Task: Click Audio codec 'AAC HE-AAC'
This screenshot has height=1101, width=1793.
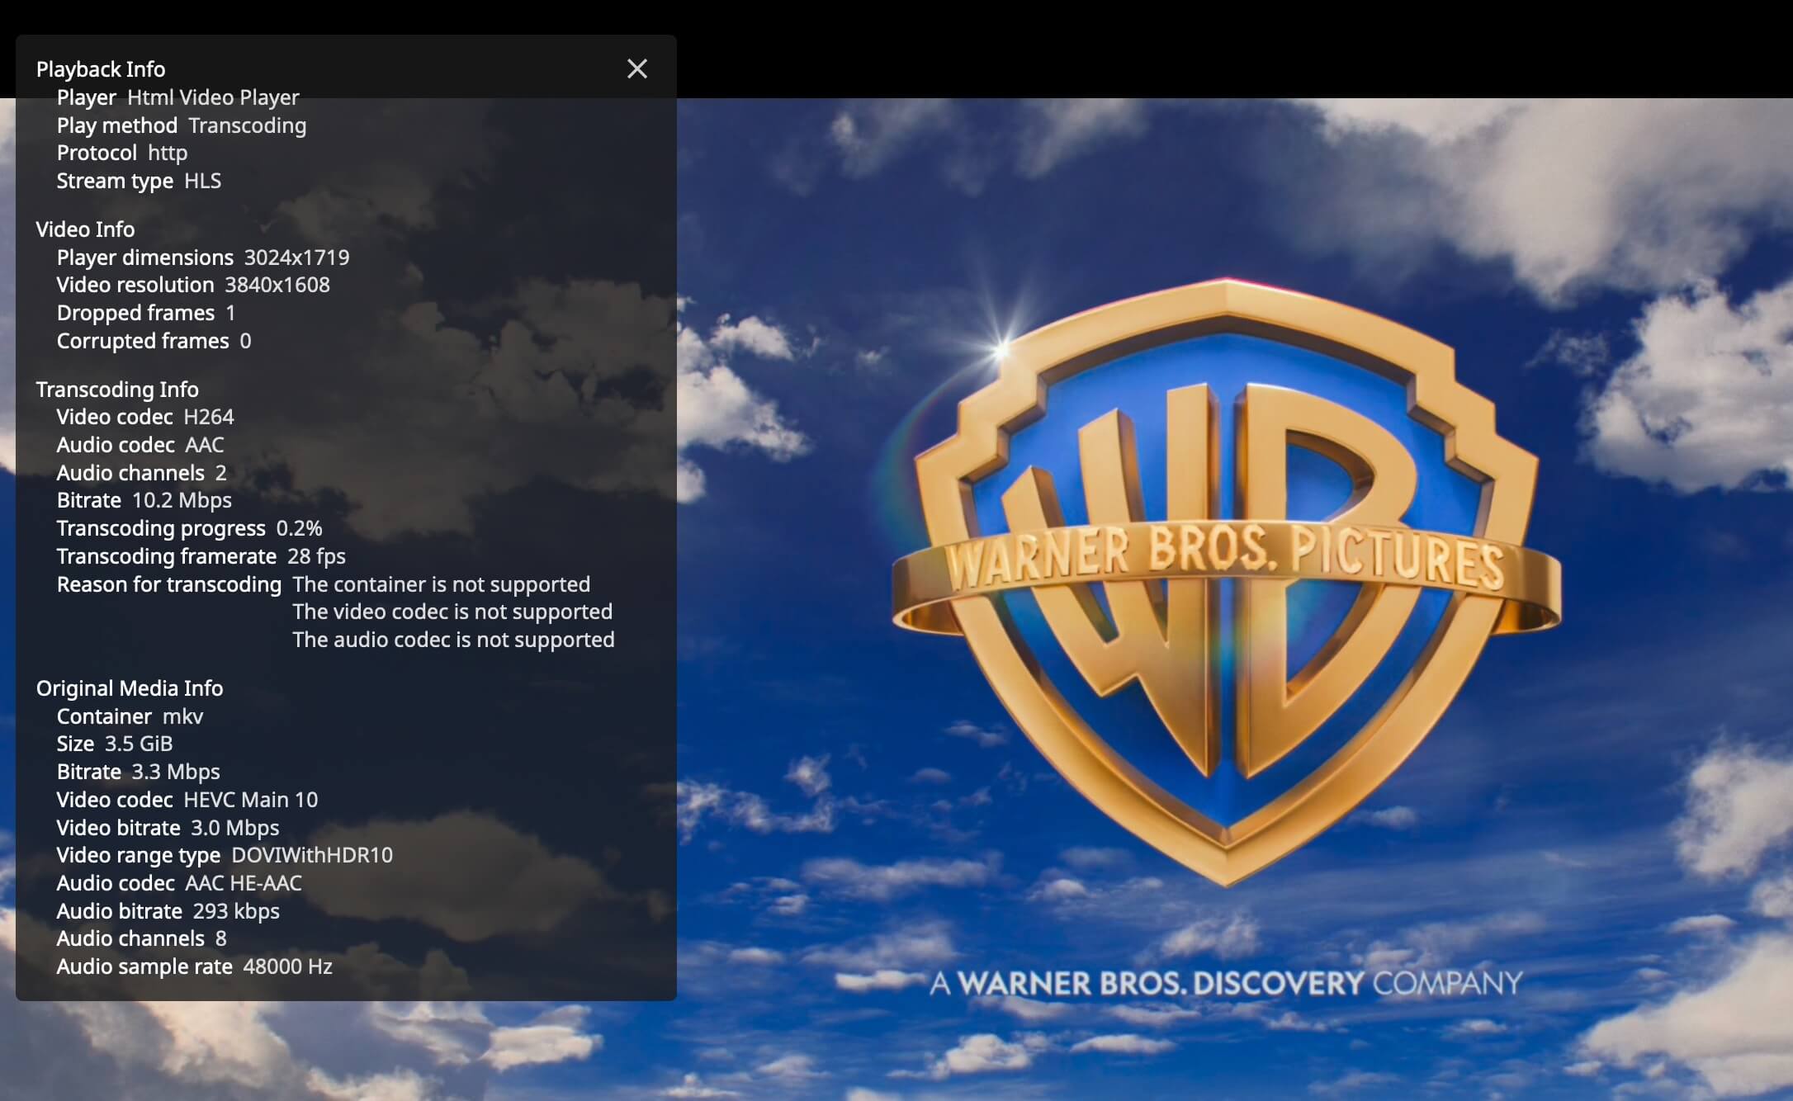Action: coord(244,883)
